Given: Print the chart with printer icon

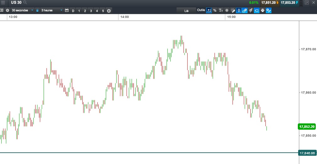Looking at the screenshot, I should point(263,10).
